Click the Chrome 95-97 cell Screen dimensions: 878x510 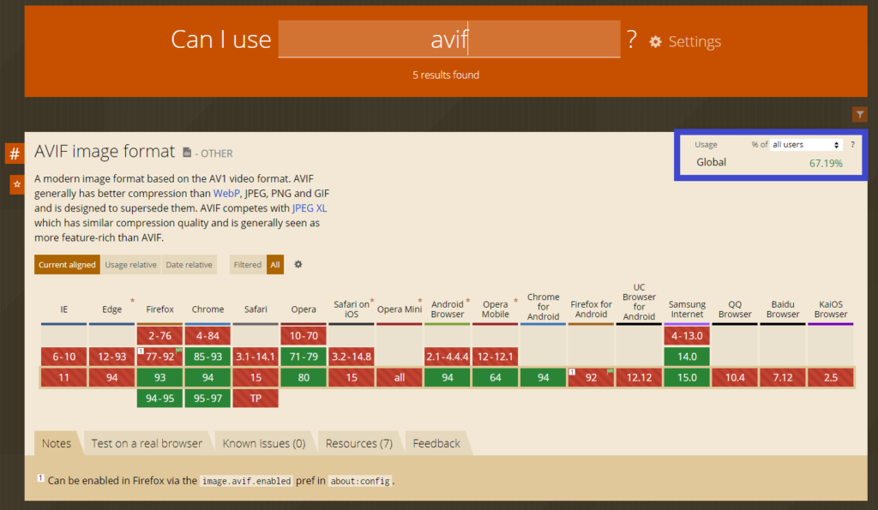[x=207, y=399]
